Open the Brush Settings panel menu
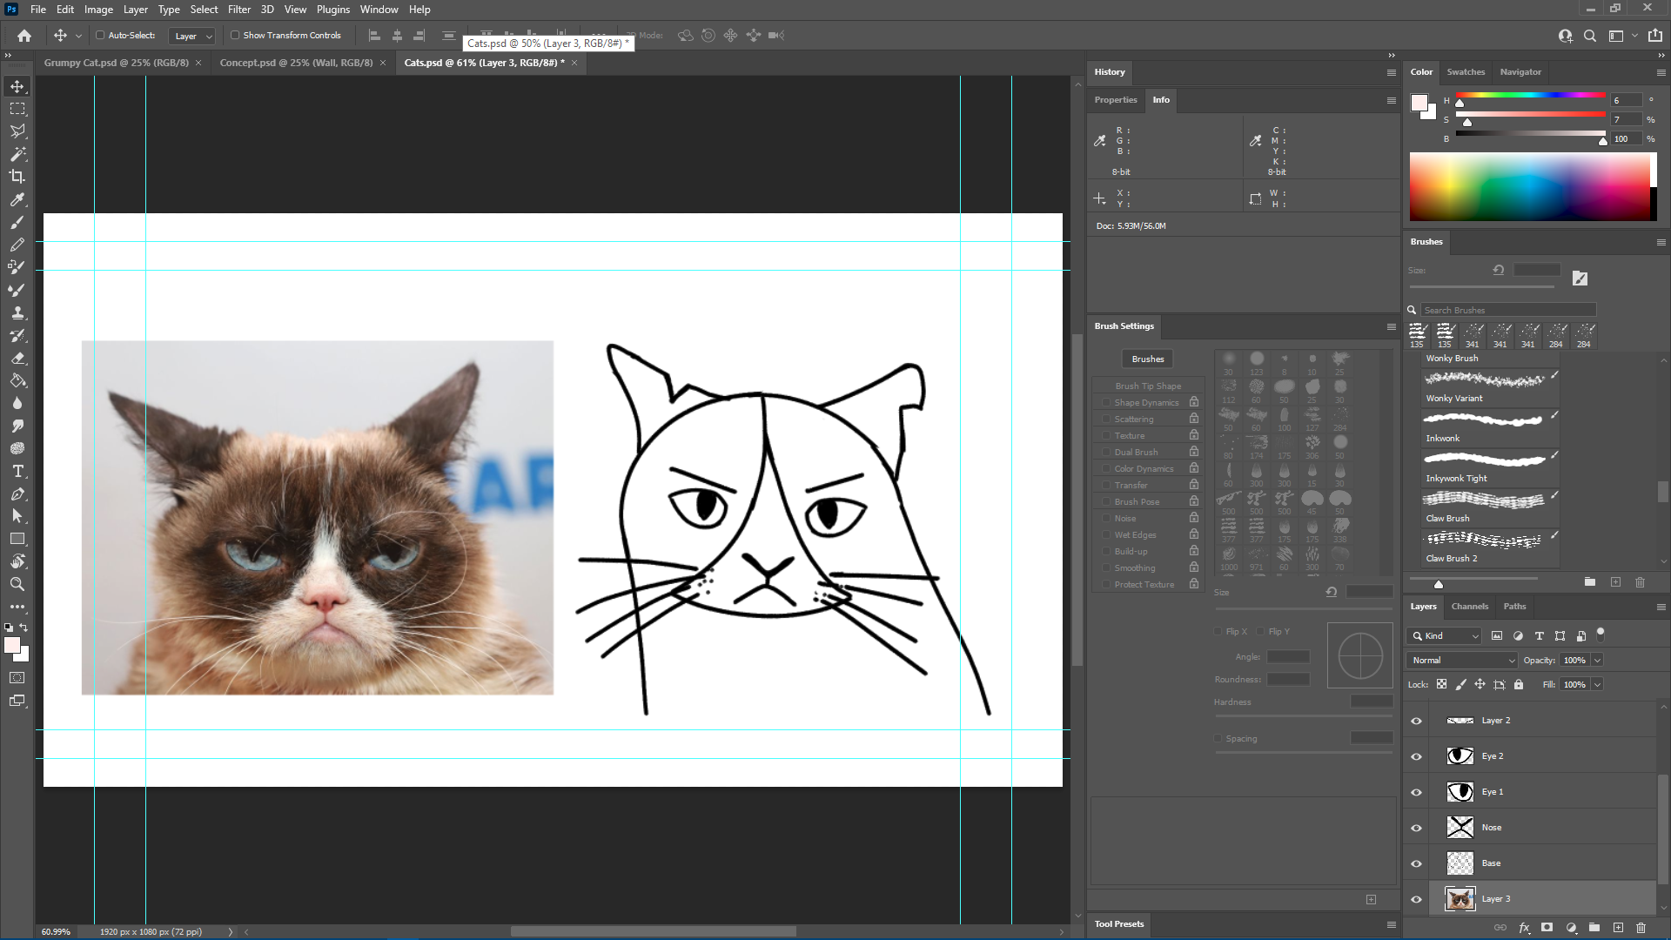The image size is (1671, 940). pos(1391,326)
